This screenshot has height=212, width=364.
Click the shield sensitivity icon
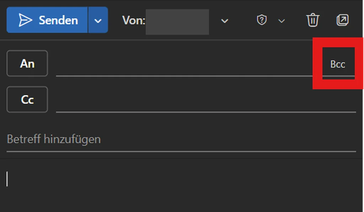click(x=262, y=20)
